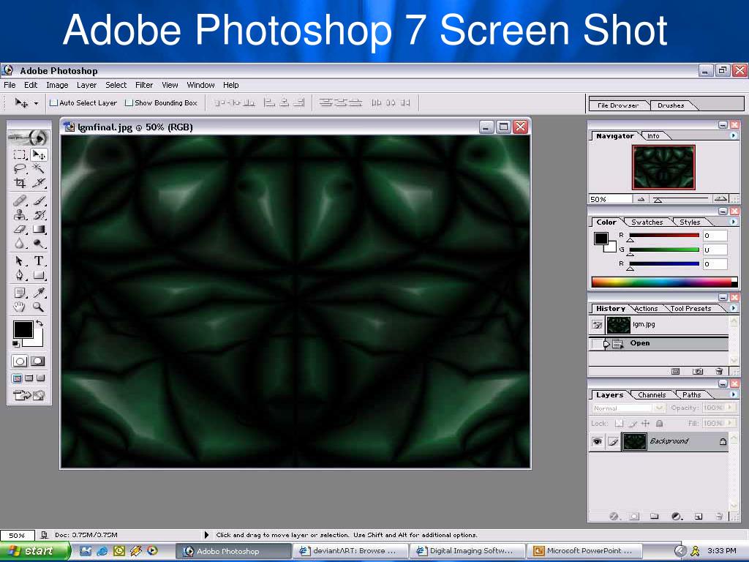Image resolution: width=749 pixels, height=562 pixels.
Task: Open the Color panel options menu
Action: pyautogui.click(x=734, y=222)
